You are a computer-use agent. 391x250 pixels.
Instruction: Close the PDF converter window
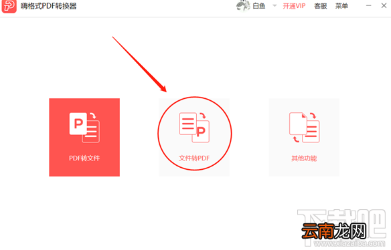(384, 6)
